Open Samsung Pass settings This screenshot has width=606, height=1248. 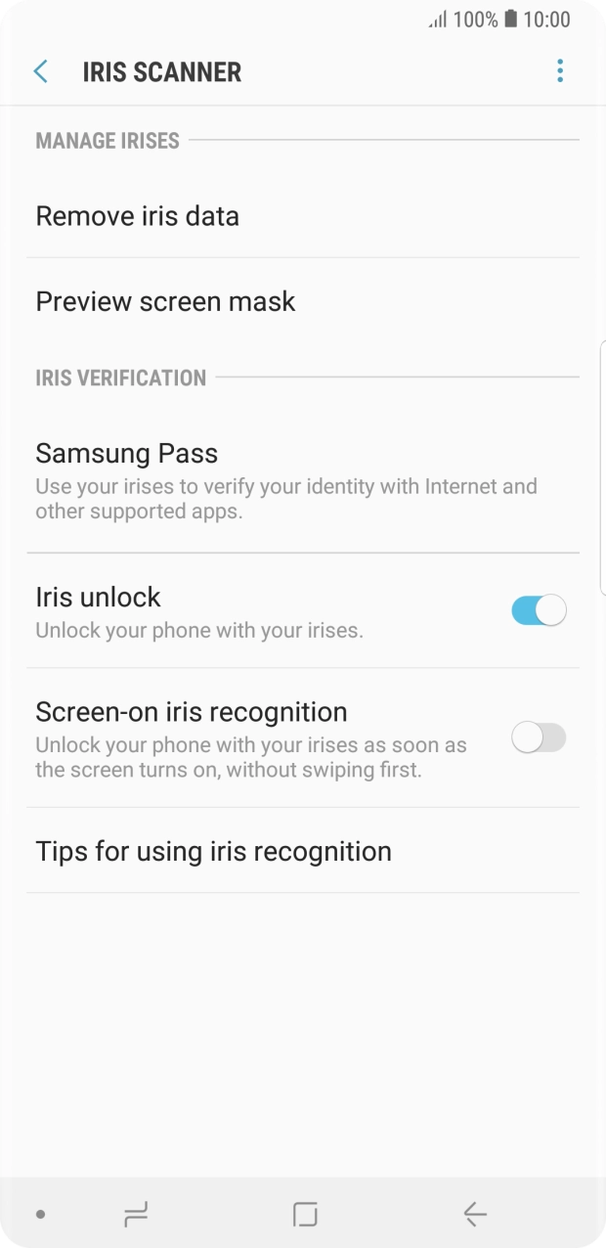303,481
